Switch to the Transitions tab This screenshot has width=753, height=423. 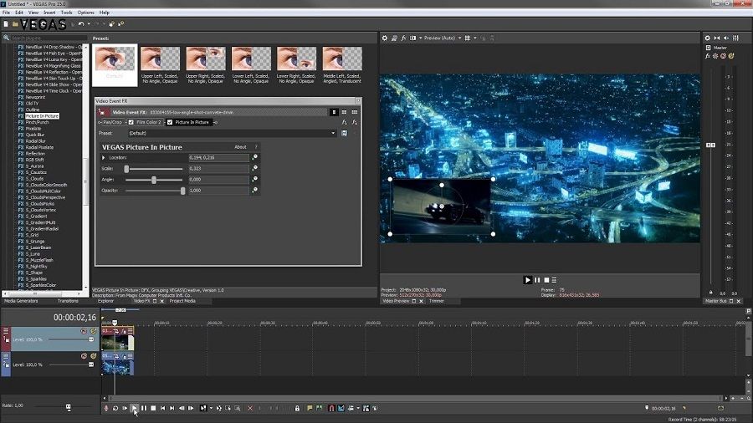pos(68,301)
